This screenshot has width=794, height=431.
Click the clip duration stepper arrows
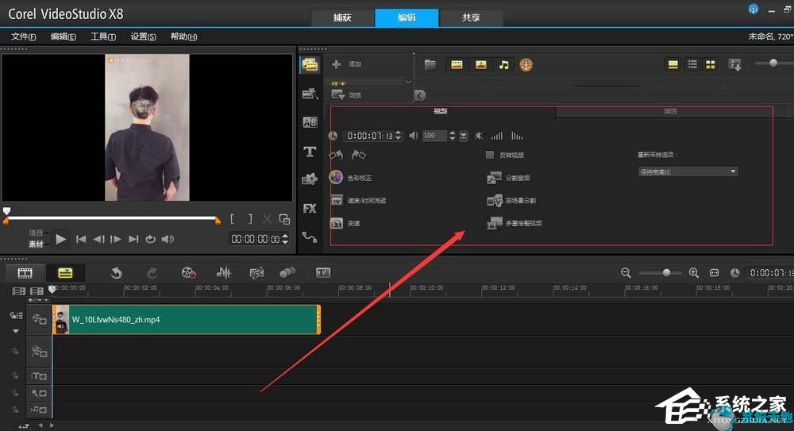click(x=398, y=135)
